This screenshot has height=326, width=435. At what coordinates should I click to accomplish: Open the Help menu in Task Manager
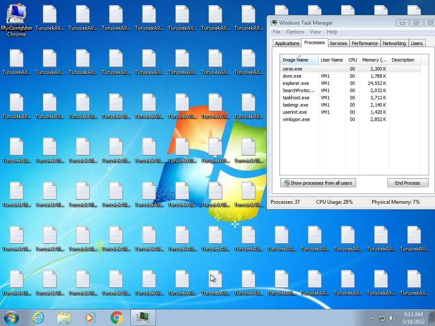(332, 32)
